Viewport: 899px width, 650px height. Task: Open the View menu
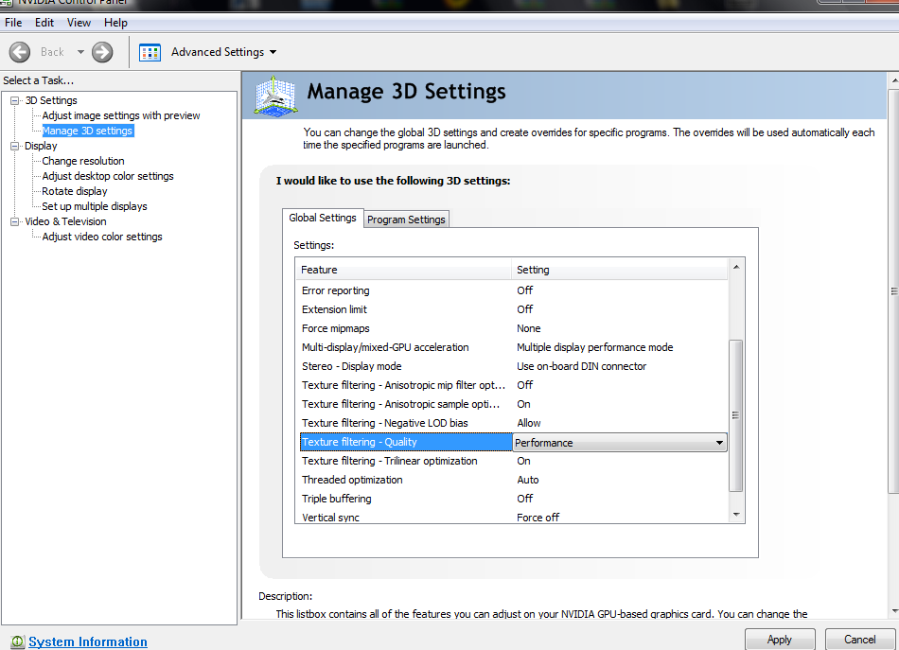(x=79, y=23)
